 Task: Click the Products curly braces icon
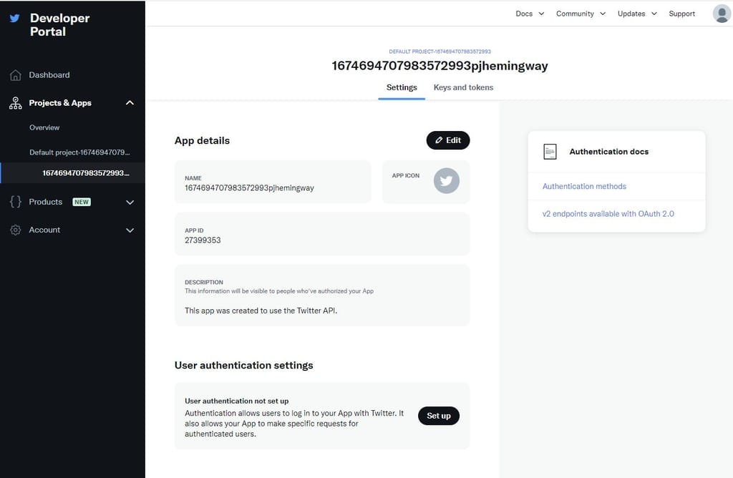16,202
